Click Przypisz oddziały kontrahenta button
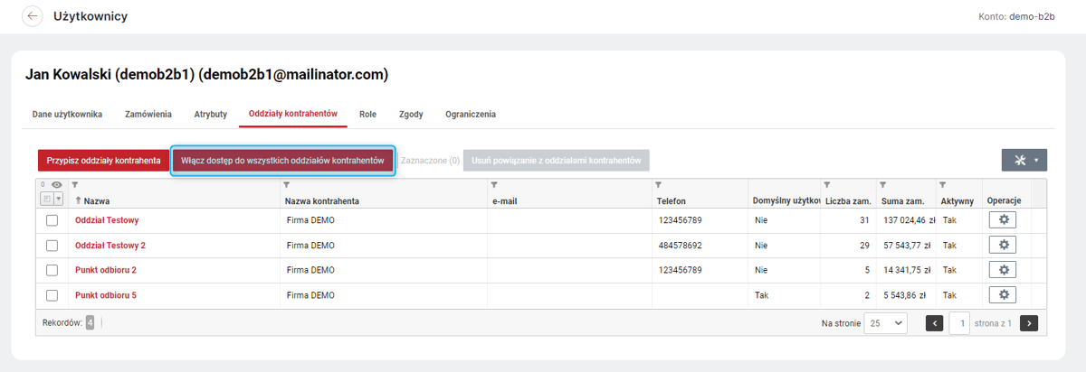The height and width of the screenshot is (372, 1086). point(103,161)
